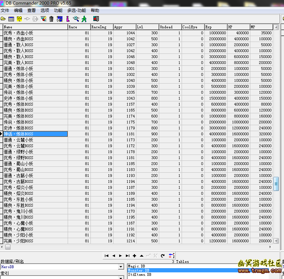Click the magnifier find icon

(76, 19)
